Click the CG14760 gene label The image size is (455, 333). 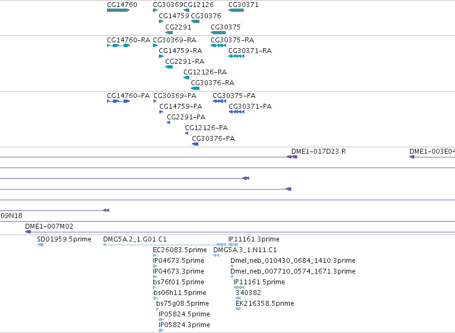tap(122, 5)
